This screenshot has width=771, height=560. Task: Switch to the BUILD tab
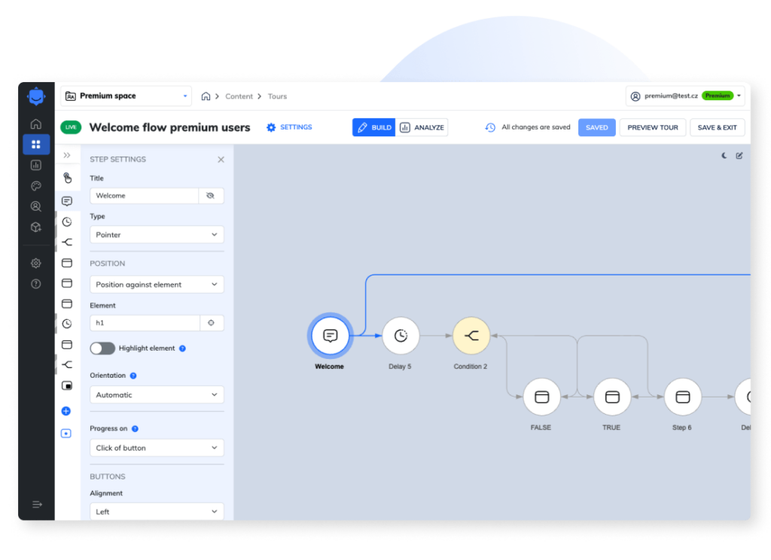(374, 128)
